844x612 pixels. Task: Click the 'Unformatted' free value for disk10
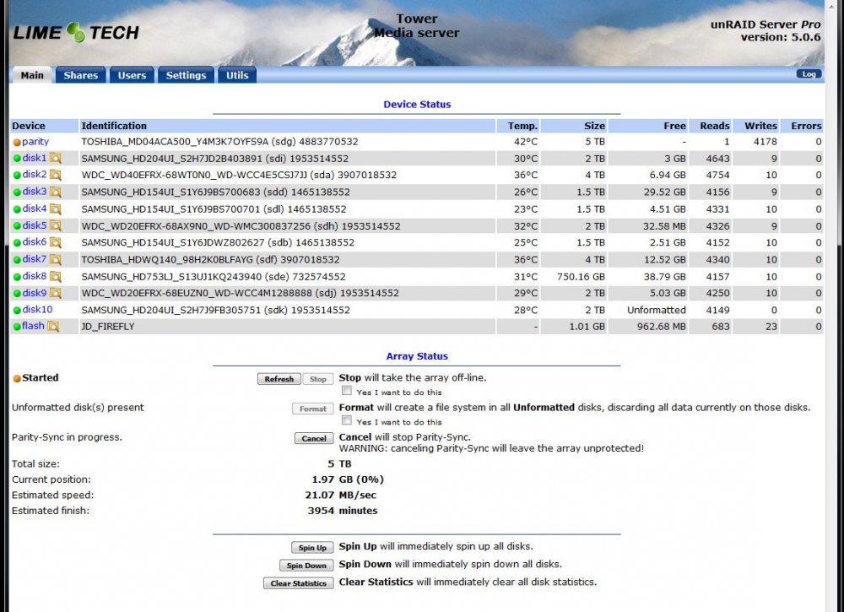656,310
